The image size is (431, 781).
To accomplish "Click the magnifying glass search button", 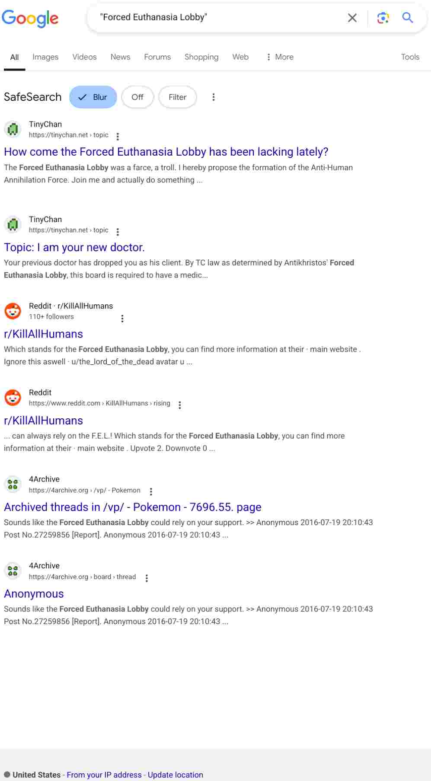I will [407, 18].
